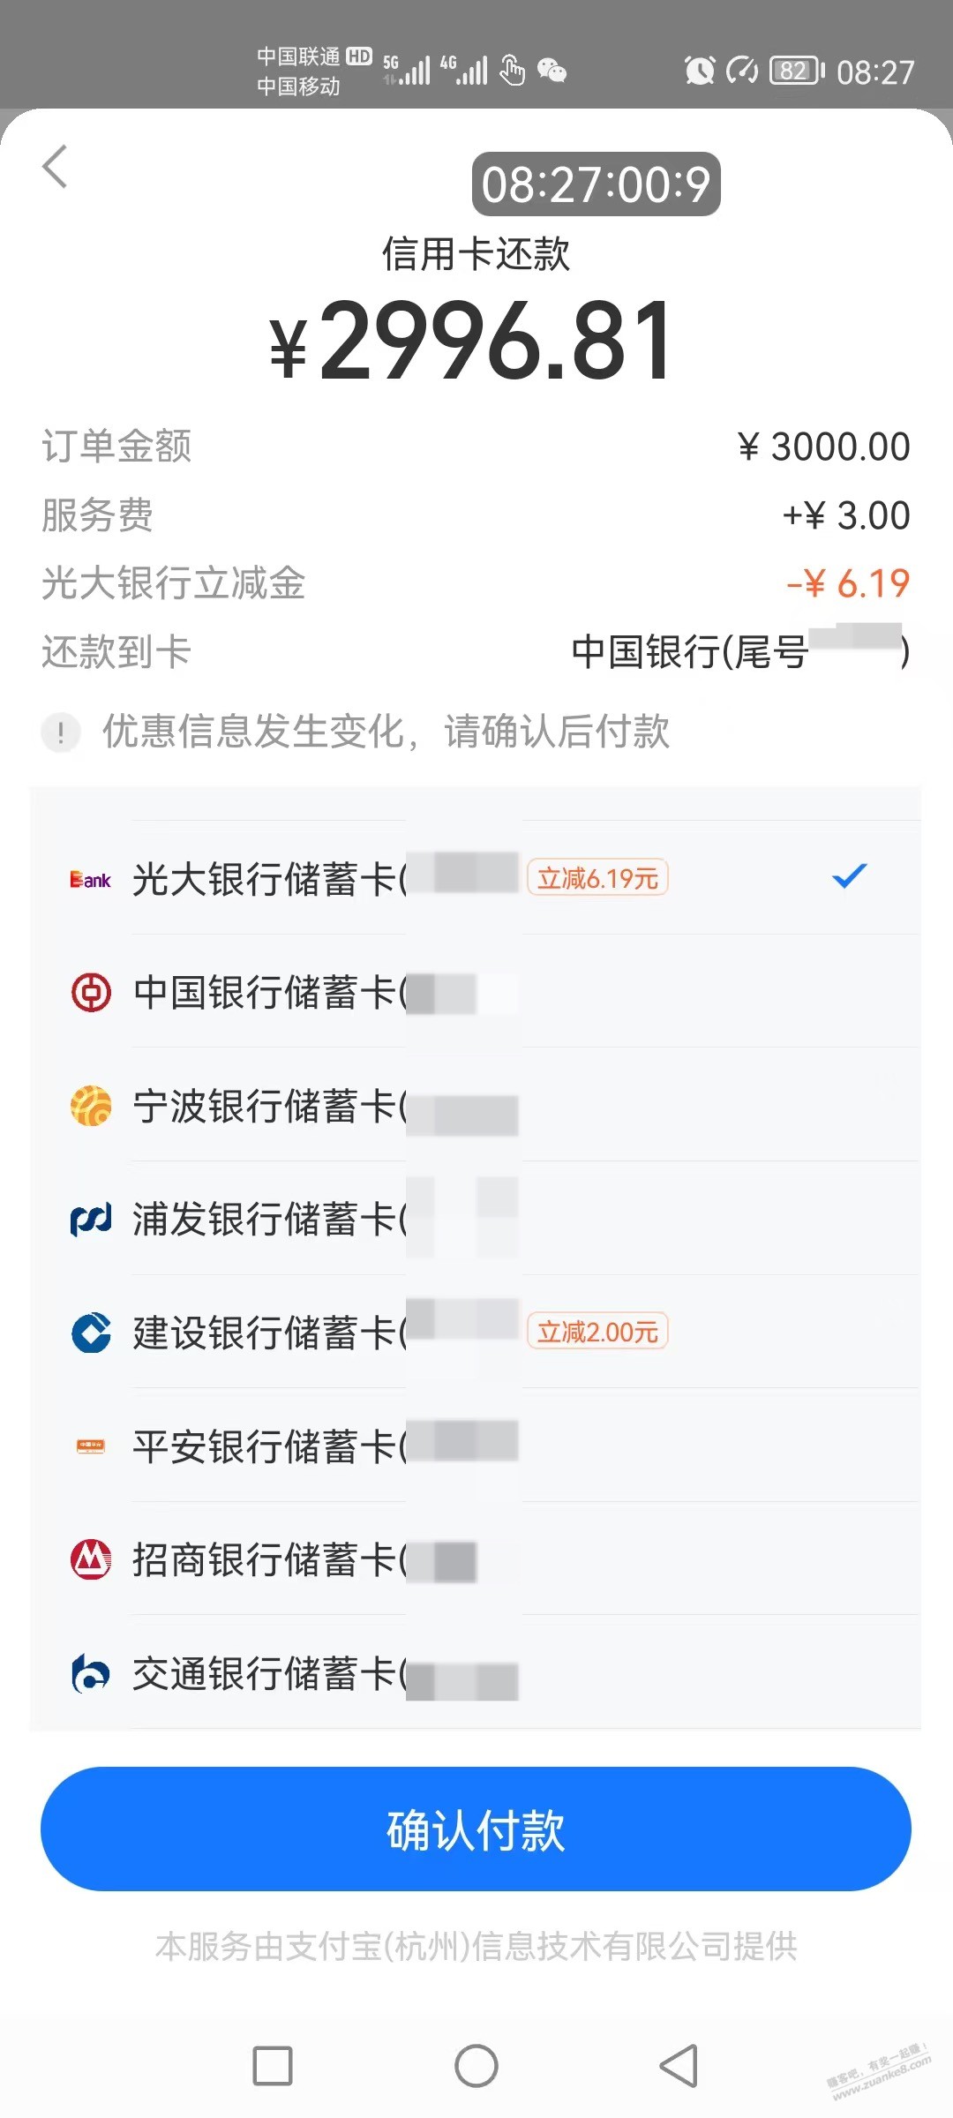953x2118 pixels.
Task: Tap the exclamation info icon beside discount notice
Action: 61,732
